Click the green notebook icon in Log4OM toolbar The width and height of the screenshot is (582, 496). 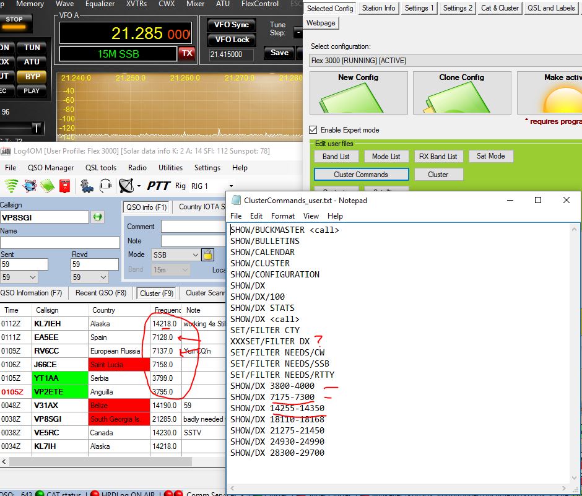(47, 186)
